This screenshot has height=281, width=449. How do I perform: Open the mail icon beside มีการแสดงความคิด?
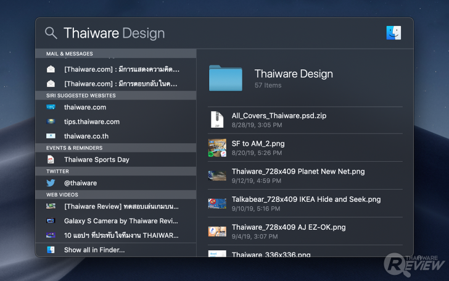[x=51, y=69]
